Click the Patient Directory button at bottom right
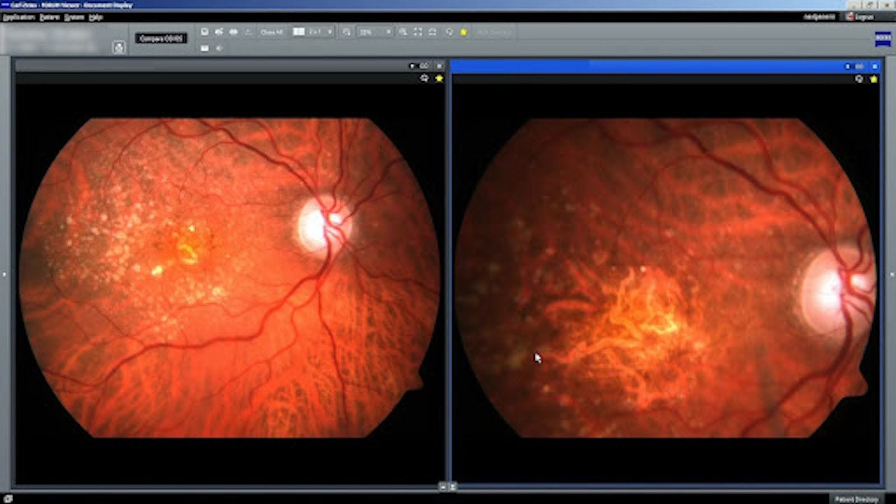The width and height of the screenshot is (896, 504). [856, 499]
